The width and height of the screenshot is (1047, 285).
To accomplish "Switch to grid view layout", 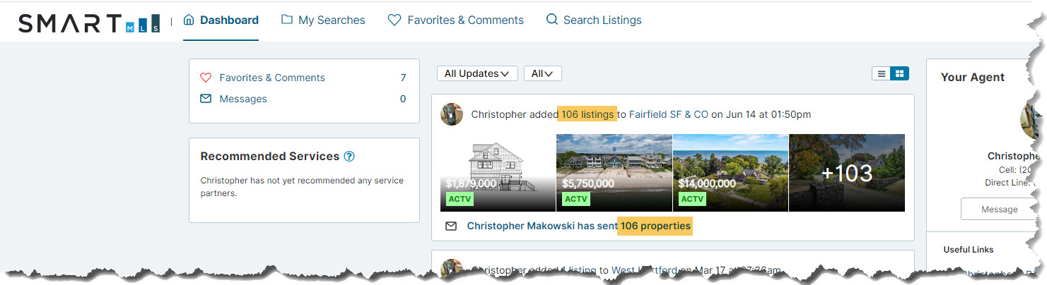I will point(900,73).
